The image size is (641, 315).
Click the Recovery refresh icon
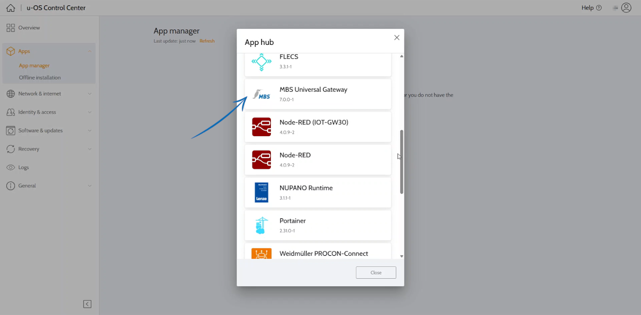(11, 149)
